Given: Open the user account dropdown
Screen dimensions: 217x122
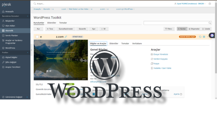Looking at the screenshot, I should pos(190,4).
